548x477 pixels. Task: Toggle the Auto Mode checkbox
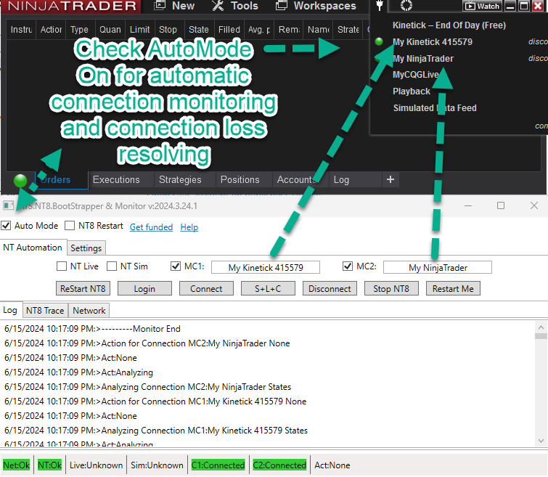pyautogui.click(x=6, y=226)
